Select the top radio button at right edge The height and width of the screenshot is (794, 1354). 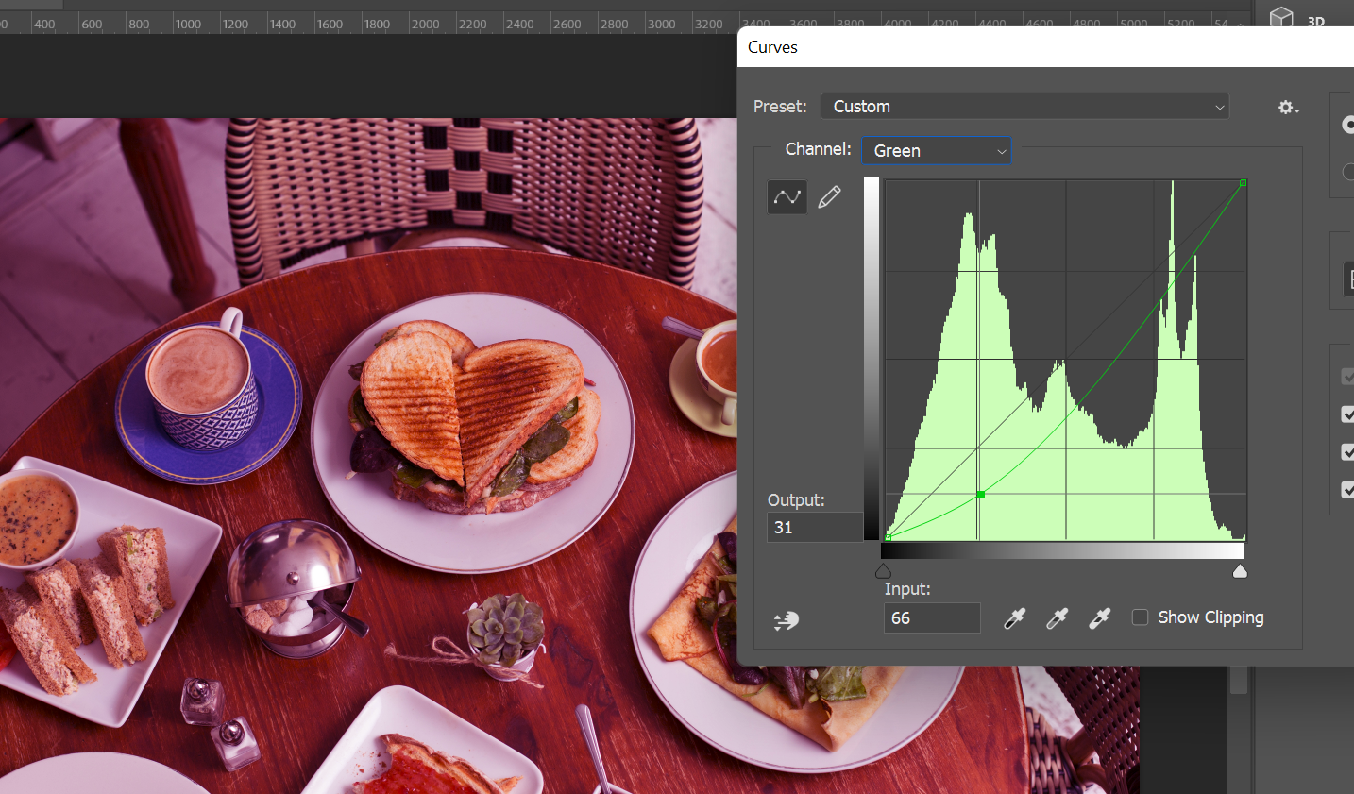1347,125
